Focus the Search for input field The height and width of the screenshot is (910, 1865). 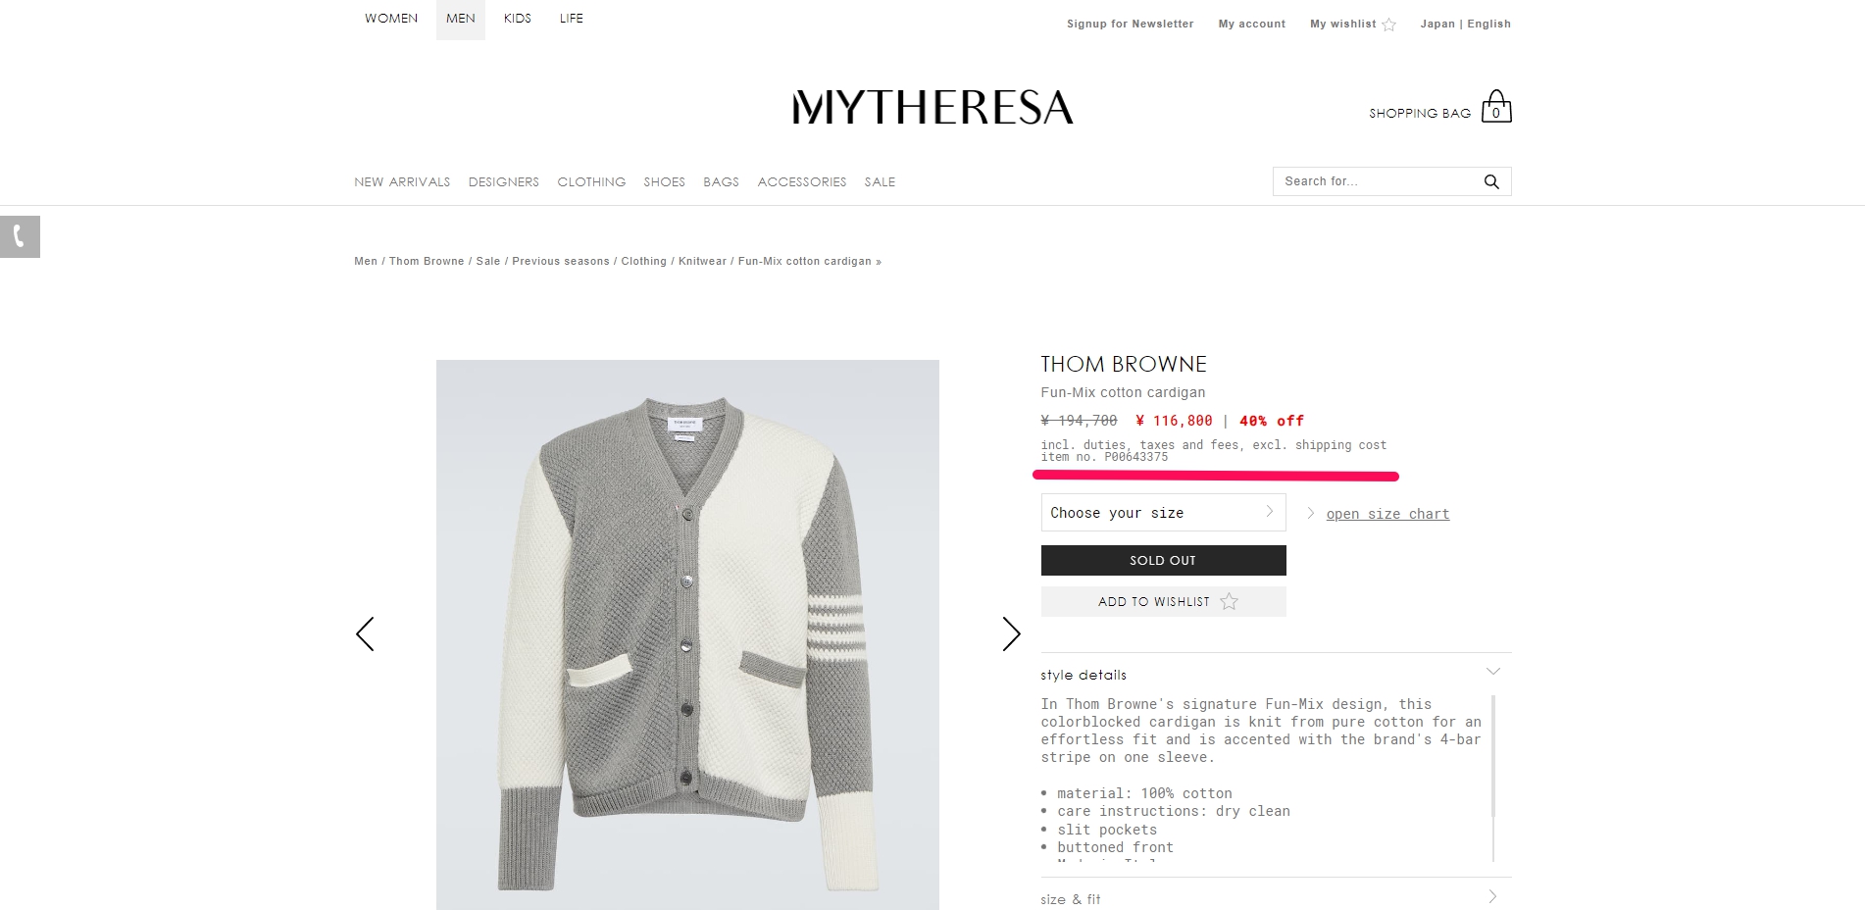tap(1377, 181)
